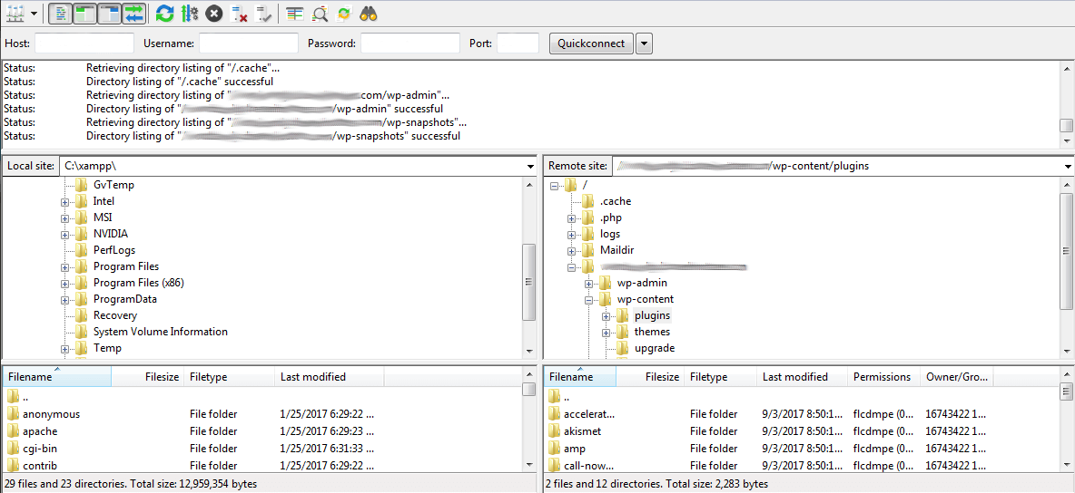The width and height of the screenshot is (1075, 493).
Task: Toggle the local directory tree view
Action: click(84, 14)
